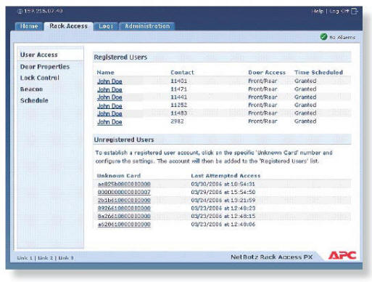The width and height of the screenshot is (372, 282).
Task: Click the Door Access column header
Action: [x=267, y=73]
